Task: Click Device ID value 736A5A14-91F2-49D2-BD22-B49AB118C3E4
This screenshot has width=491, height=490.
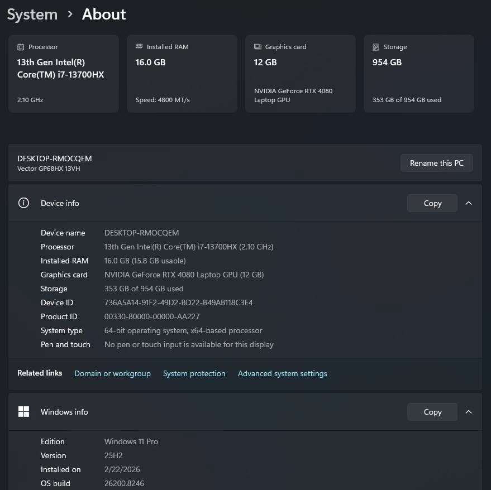Action: point(179,302)
